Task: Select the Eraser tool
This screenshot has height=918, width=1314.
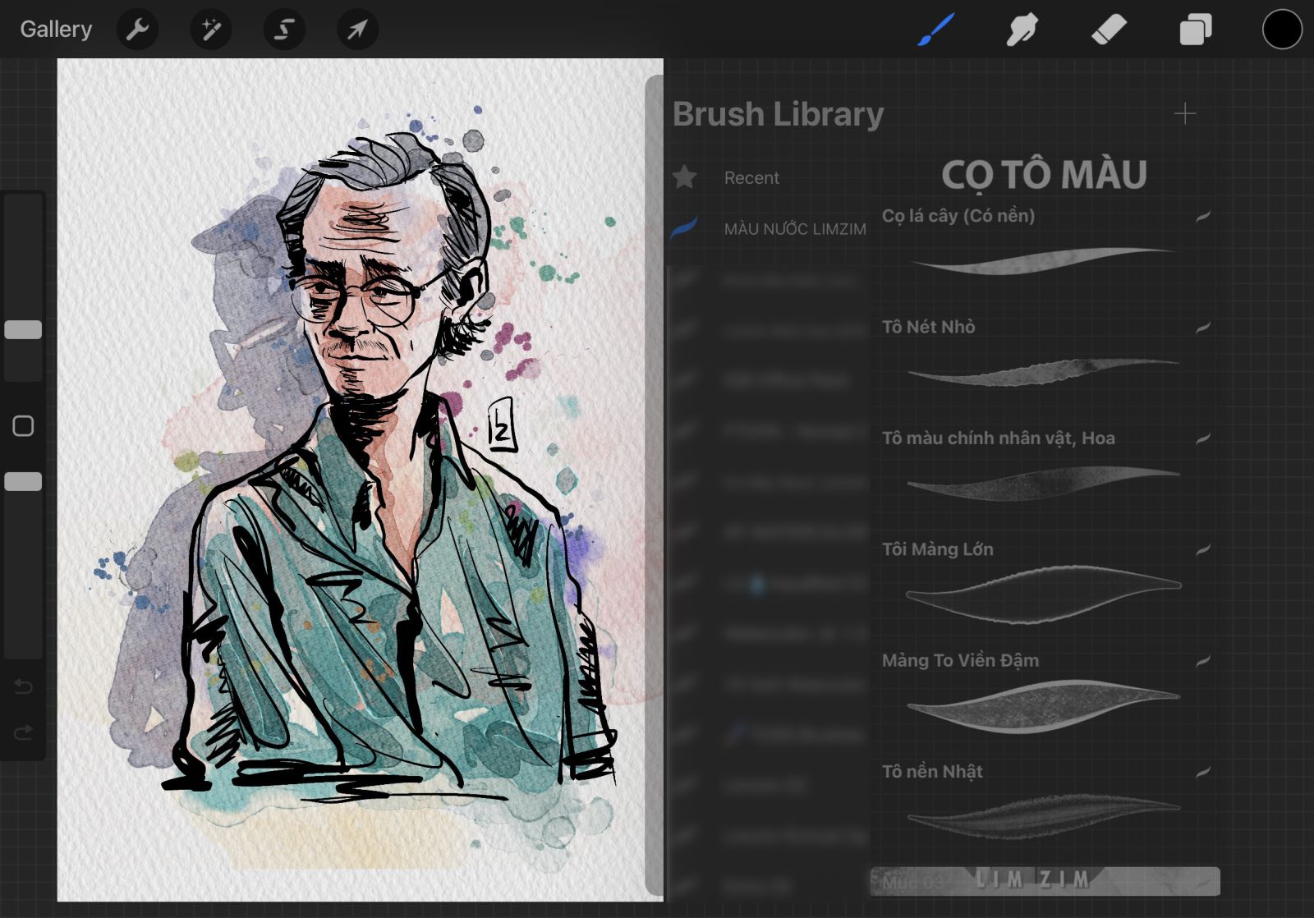Action: coord(1109,30)
